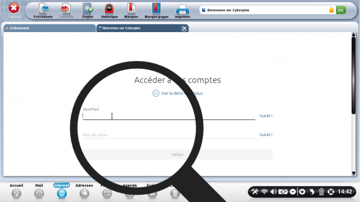Viewport: 360px width, 202px height.
Task: Click OK next to the address bar
Action: pos(341,10)
